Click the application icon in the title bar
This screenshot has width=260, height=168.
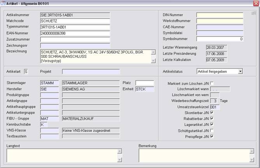[3, 3]
